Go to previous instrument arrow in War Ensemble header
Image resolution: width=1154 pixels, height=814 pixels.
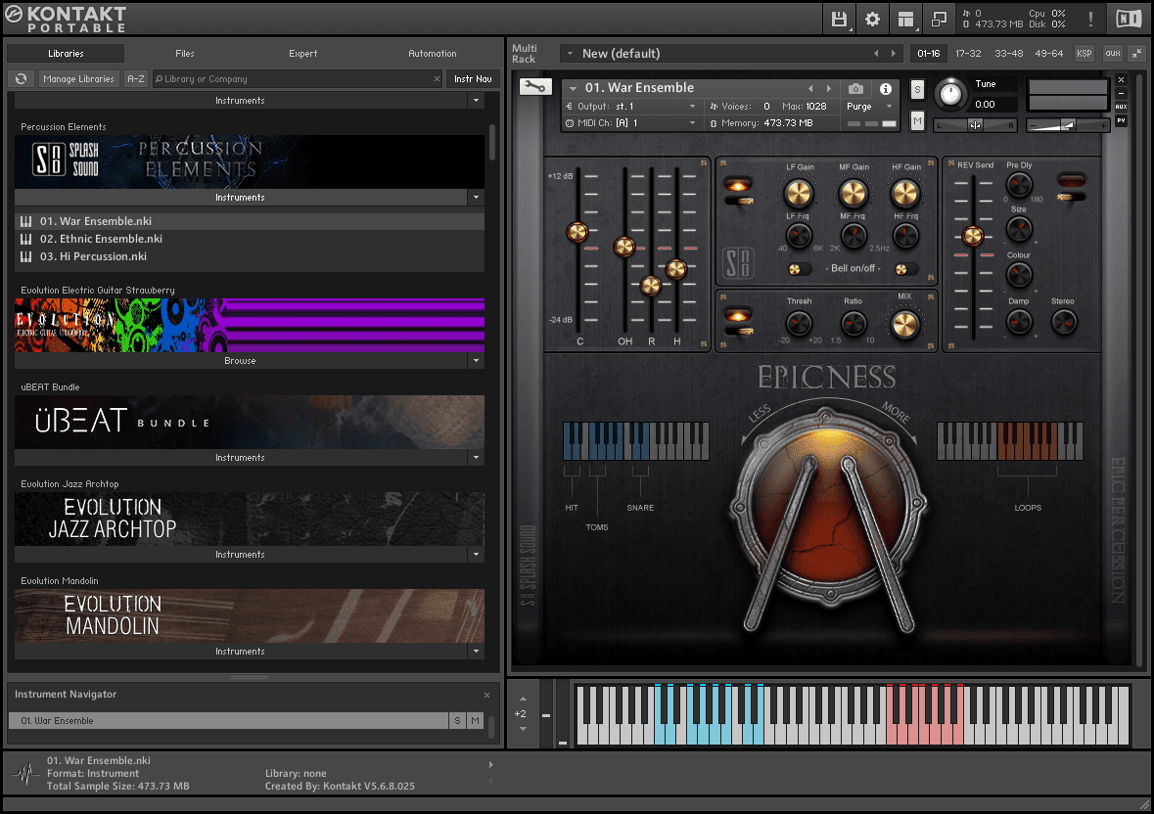click(x=810, y=88)
